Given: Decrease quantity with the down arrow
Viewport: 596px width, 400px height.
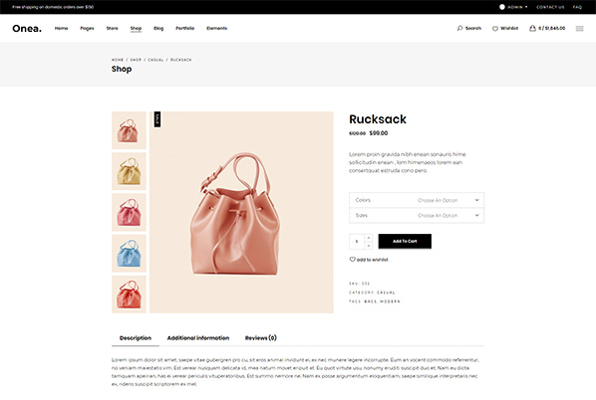Looking at the screenshot, I should coord(369,245).
